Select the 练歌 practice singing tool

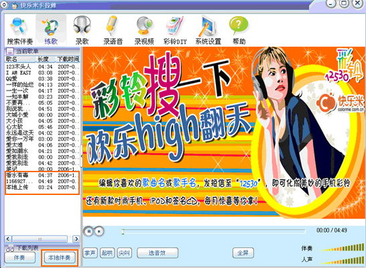click(51, 31)
